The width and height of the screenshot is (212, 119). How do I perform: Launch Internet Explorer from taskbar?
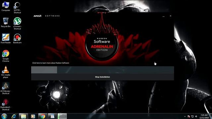click(14, 116)
